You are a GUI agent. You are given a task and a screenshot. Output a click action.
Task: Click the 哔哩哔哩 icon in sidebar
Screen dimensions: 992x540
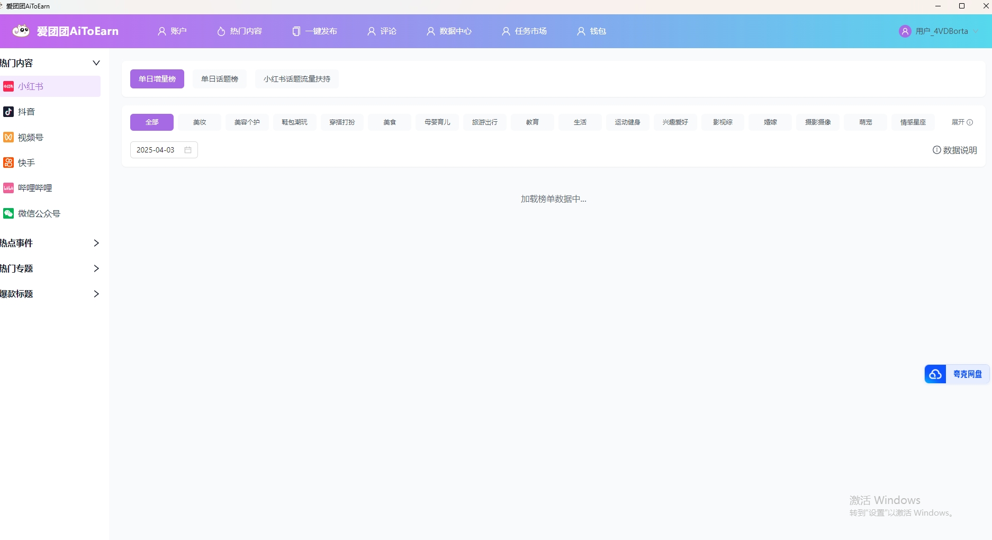click(8, 188)
